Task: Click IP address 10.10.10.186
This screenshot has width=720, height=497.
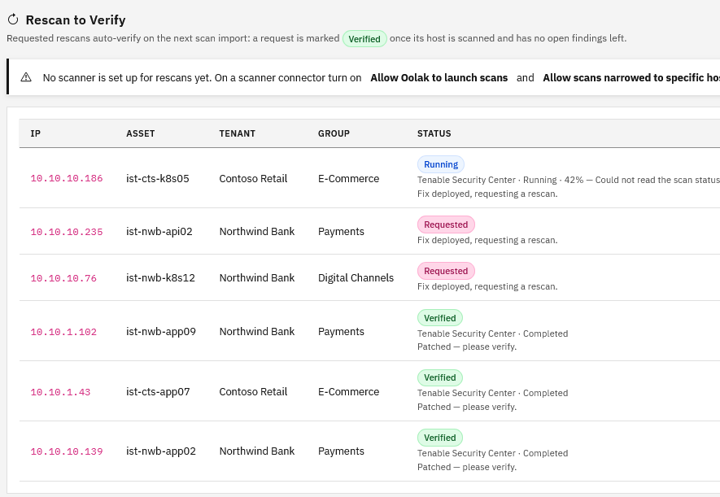Action: click(67, 178)
